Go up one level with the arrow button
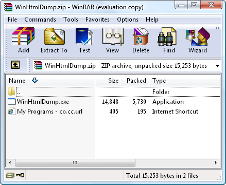 pyautogui.click(x=15, y=65)
